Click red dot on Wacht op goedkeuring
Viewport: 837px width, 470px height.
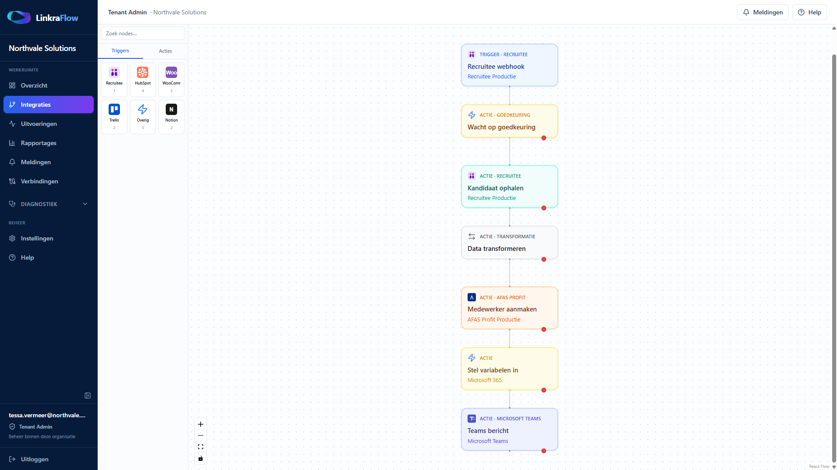[544, 138]
